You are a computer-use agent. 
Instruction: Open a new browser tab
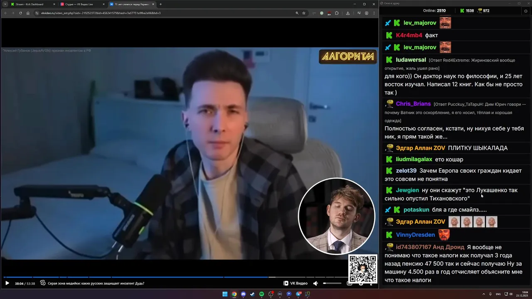161,4
